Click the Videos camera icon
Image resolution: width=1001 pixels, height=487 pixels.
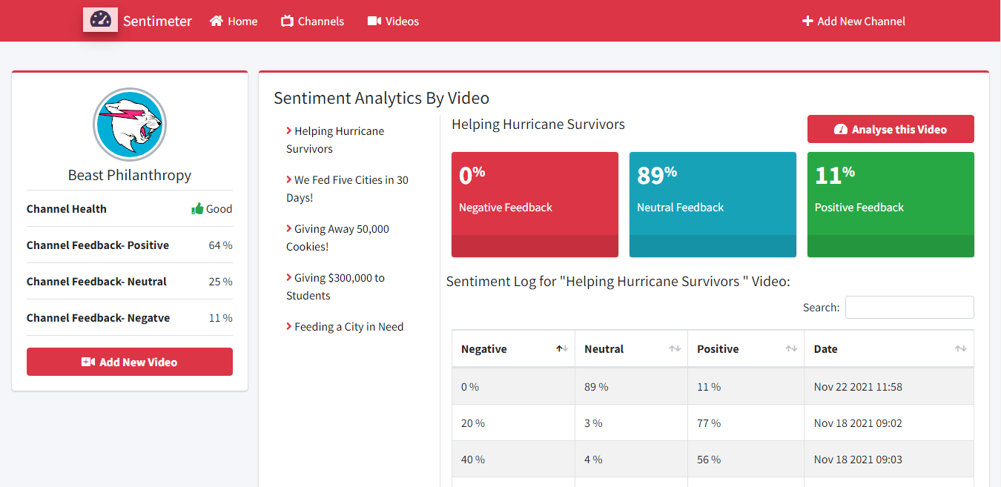click(x=374, y=21)
